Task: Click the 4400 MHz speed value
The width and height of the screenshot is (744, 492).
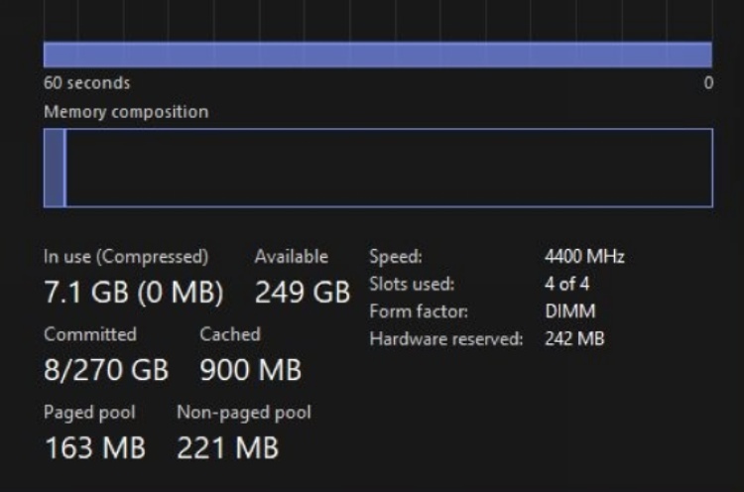Action: click(584, 257)
